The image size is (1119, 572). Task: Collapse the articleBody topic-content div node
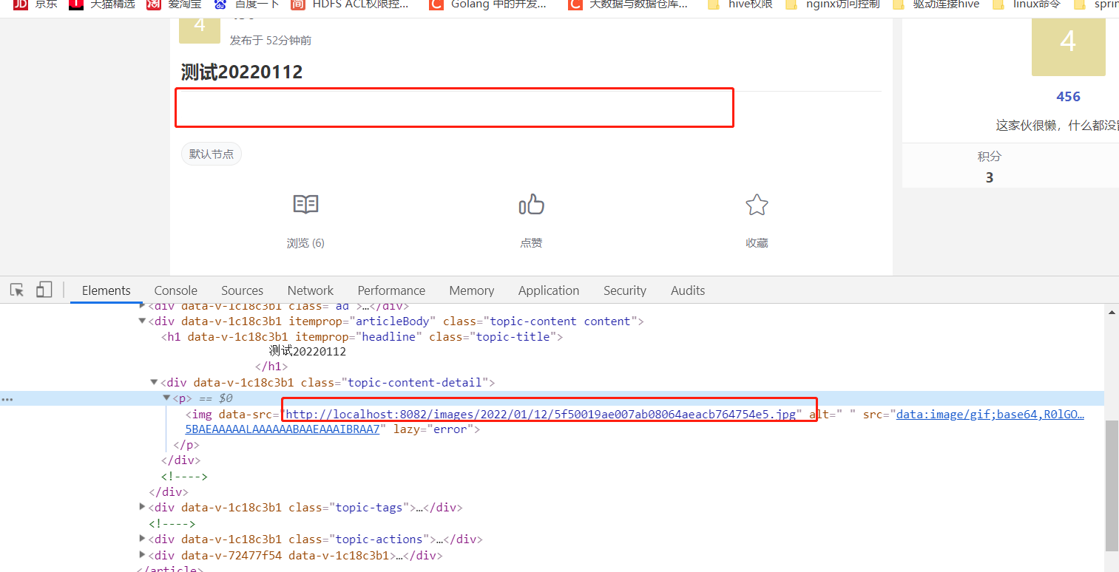point(143,321)
